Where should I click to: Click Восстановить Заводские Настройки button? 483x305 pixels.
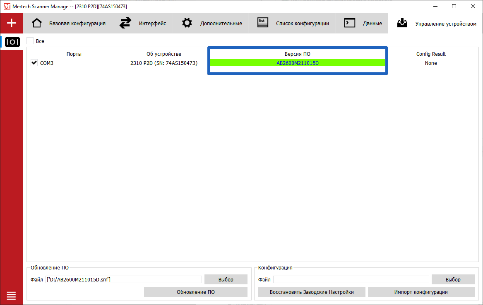pos(312,292)
